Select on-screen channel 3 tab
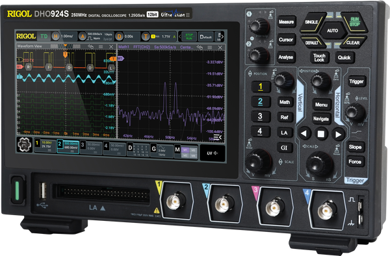This screenshot has width=390, height=256. pyautogui.click(x=91, y=148)
